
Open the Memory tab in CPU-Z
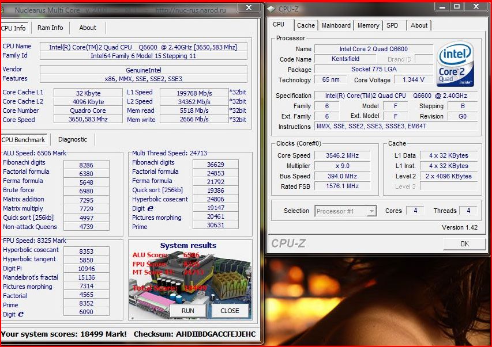click(x=369, y=25)
